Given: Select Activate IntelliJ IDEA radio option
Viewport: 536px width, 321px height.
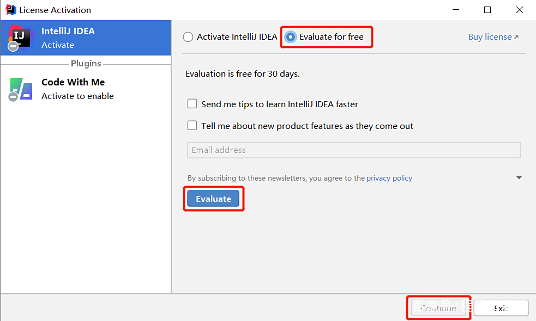Looking at the screenshot, I should [x=188, y=37].
